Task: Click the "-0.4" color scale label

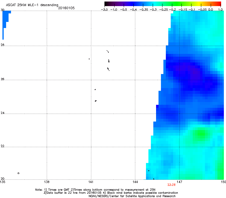Action: pyautogui.click(x=133, y=10)
